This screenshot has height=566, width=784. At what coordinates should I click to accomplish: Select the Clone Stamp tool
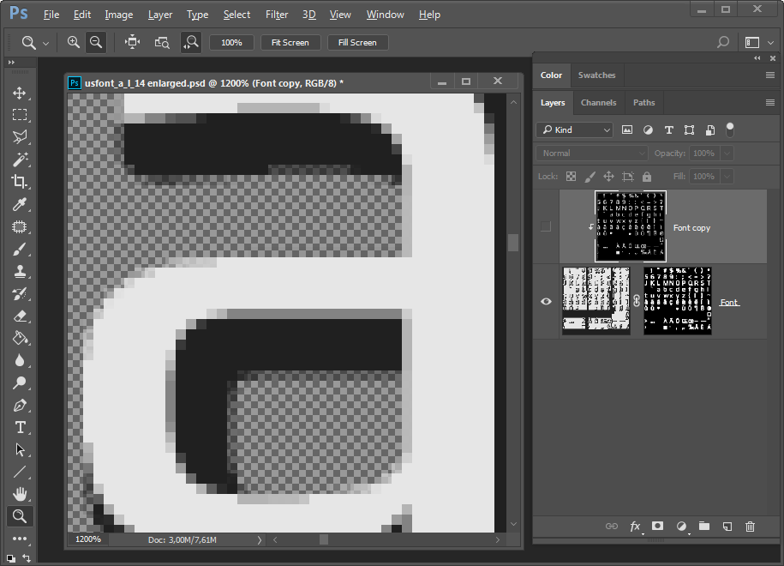coord(20,271)
